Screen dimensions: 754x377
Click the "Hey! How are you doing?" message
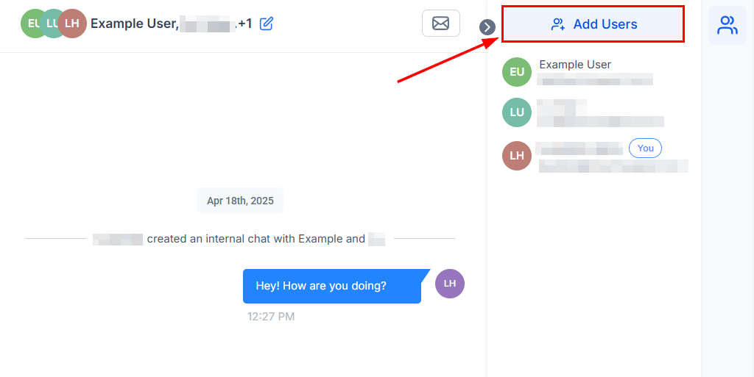click(x=332, y=286)
